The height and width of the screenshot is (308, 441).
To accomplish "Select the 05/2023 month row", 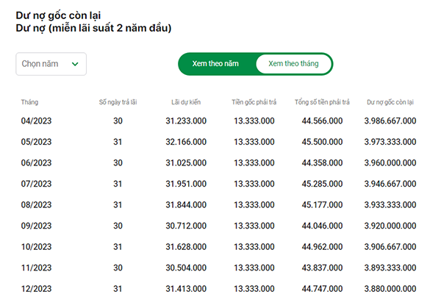I will (36, 142).
